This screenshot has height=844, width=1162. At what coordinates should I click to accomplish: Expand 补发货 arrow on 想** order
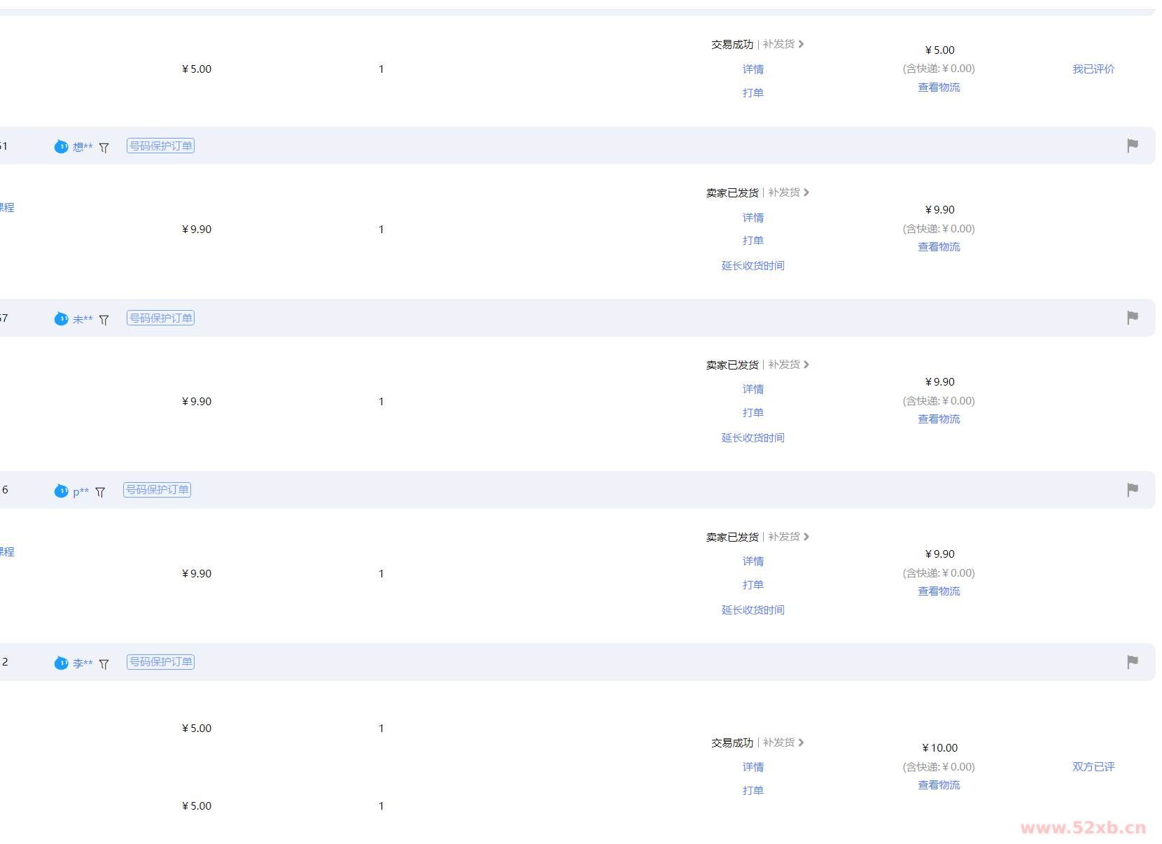tap(806, 192)
